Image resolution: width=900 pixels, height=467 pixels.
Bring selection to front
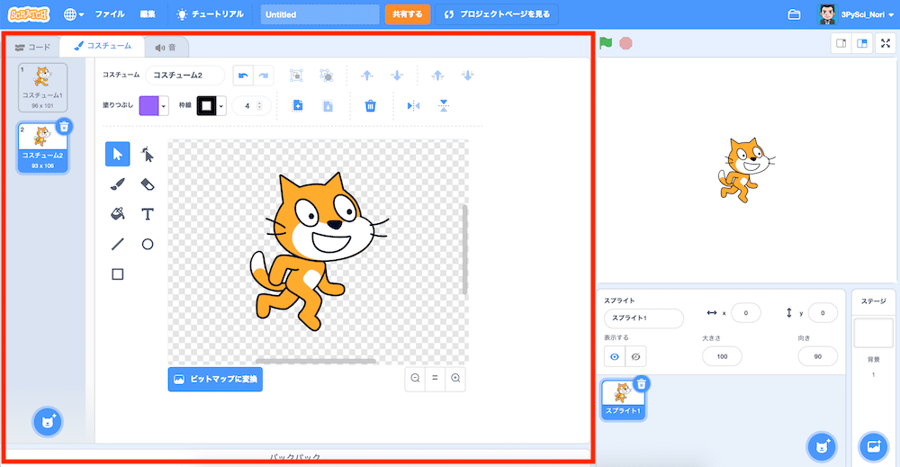[x=438, y=76]
